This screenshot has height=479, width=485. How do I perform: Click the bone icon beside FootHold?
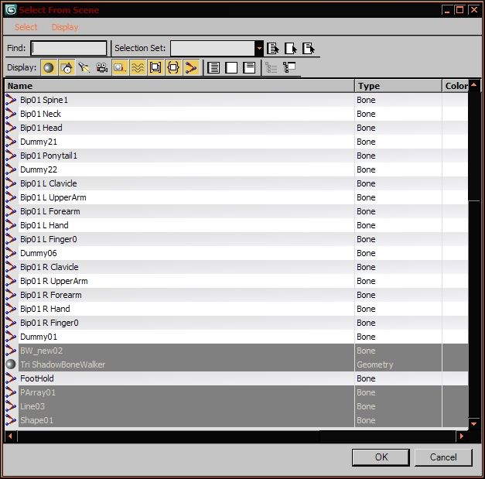11,378
